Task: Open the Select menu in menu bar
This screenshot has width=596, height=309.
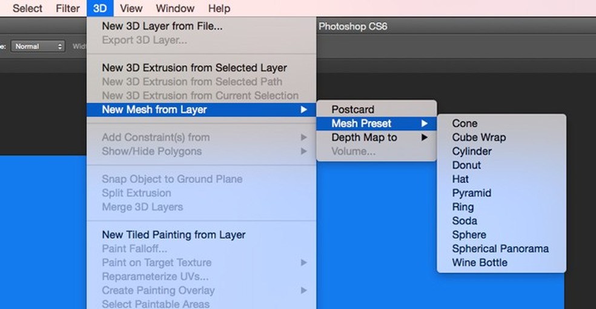Action: tap(27, 8)
